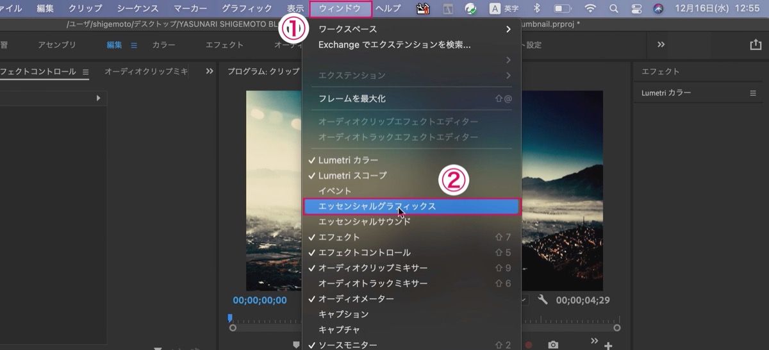Switch to エフェクト workspace tab
The width and height of the screenshot is (769, 350).
click(224, 45)
